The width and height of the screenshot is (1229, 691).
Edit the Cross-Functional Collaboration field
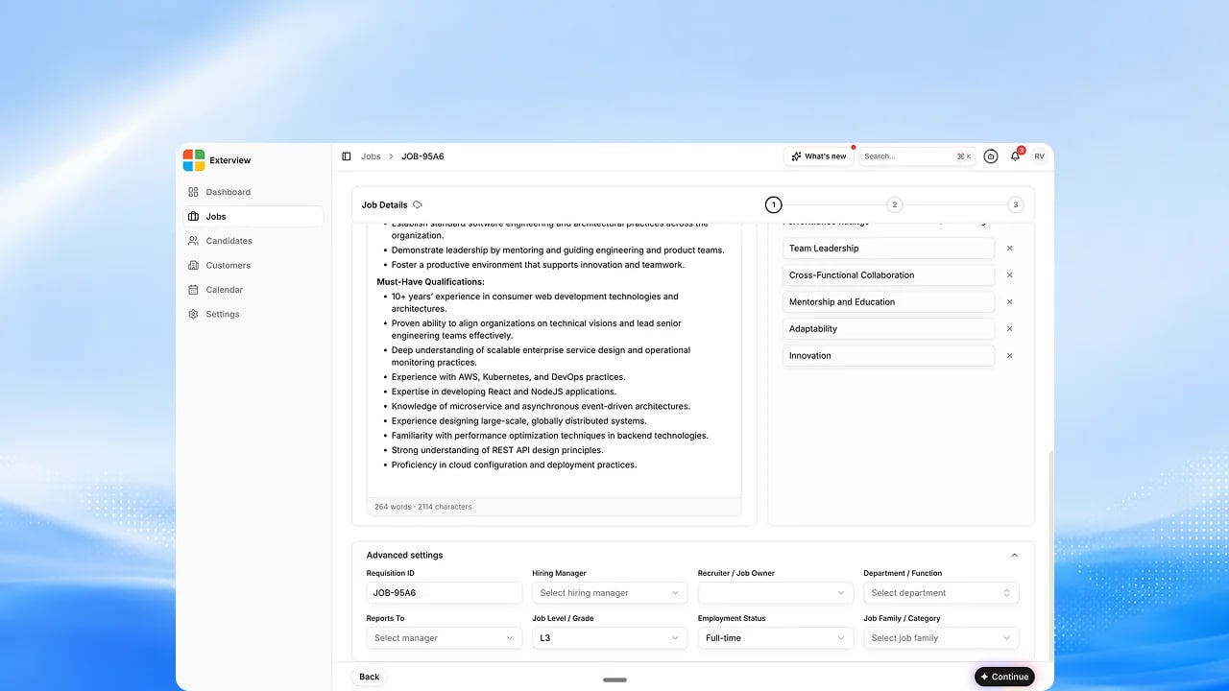tap(888, 275)
